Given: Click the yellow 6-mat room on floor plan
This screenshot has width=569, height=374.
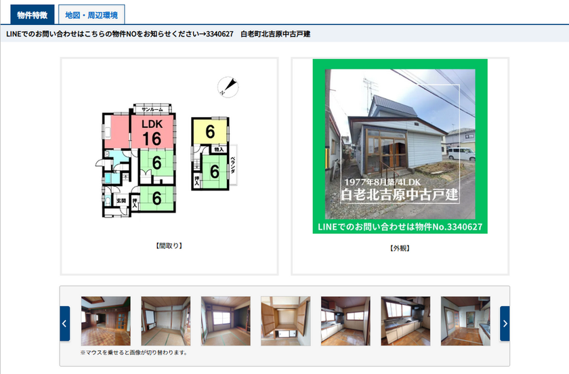Looking at the screenshot, I should [x=210, y=131].
